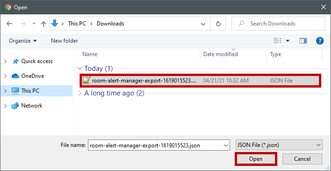Viewport: 331px width, 171px height.
Task: Click the Search Downloads field
Action: [278, 24]
